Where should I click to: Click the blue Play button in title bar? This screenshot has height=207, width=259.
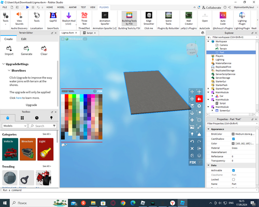coord(27,7)
